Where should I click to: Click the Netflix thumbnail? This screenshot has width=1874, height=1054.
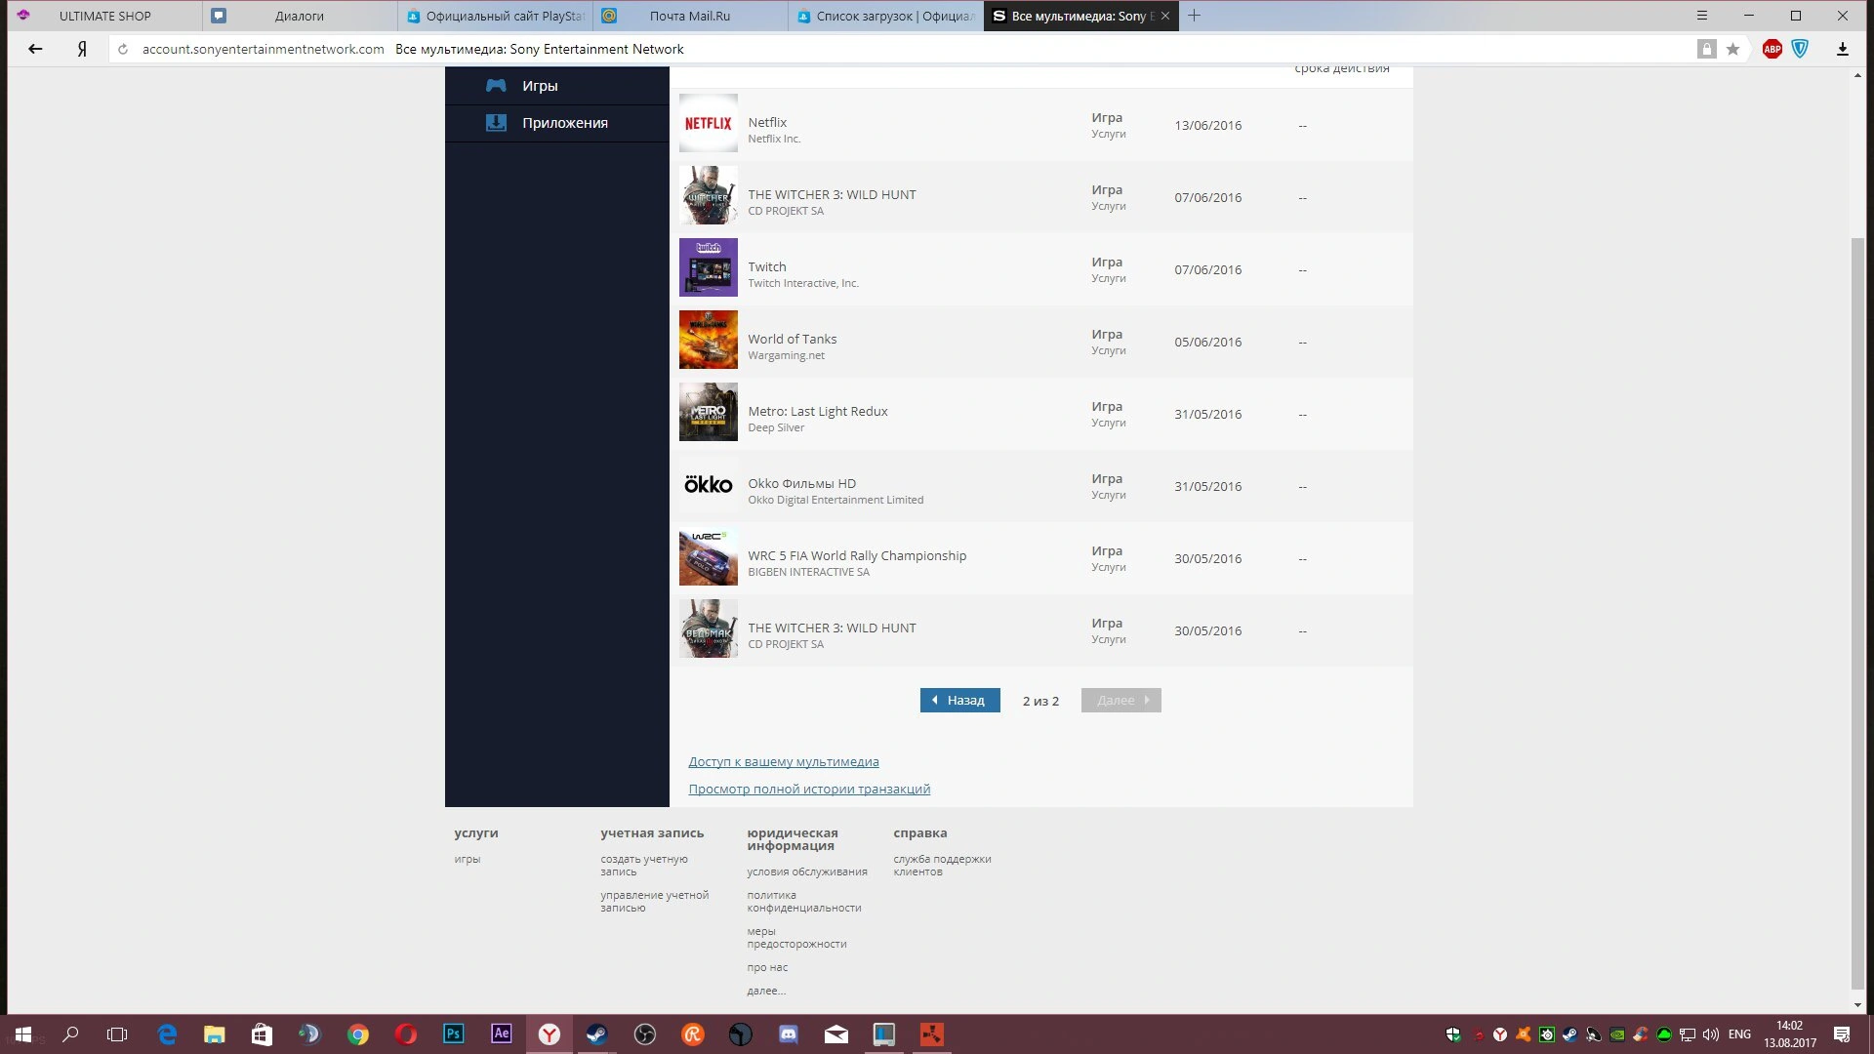click(709, 123)
